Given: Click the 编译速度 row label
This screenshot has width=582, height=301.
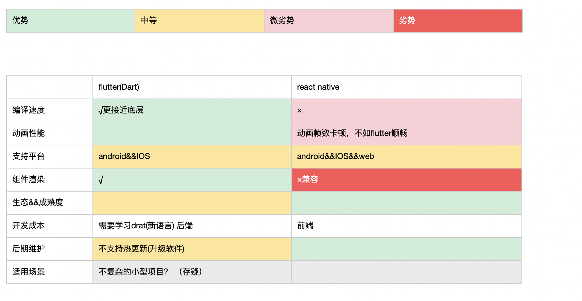Looking at the screenshot, I should click(50, 110).
